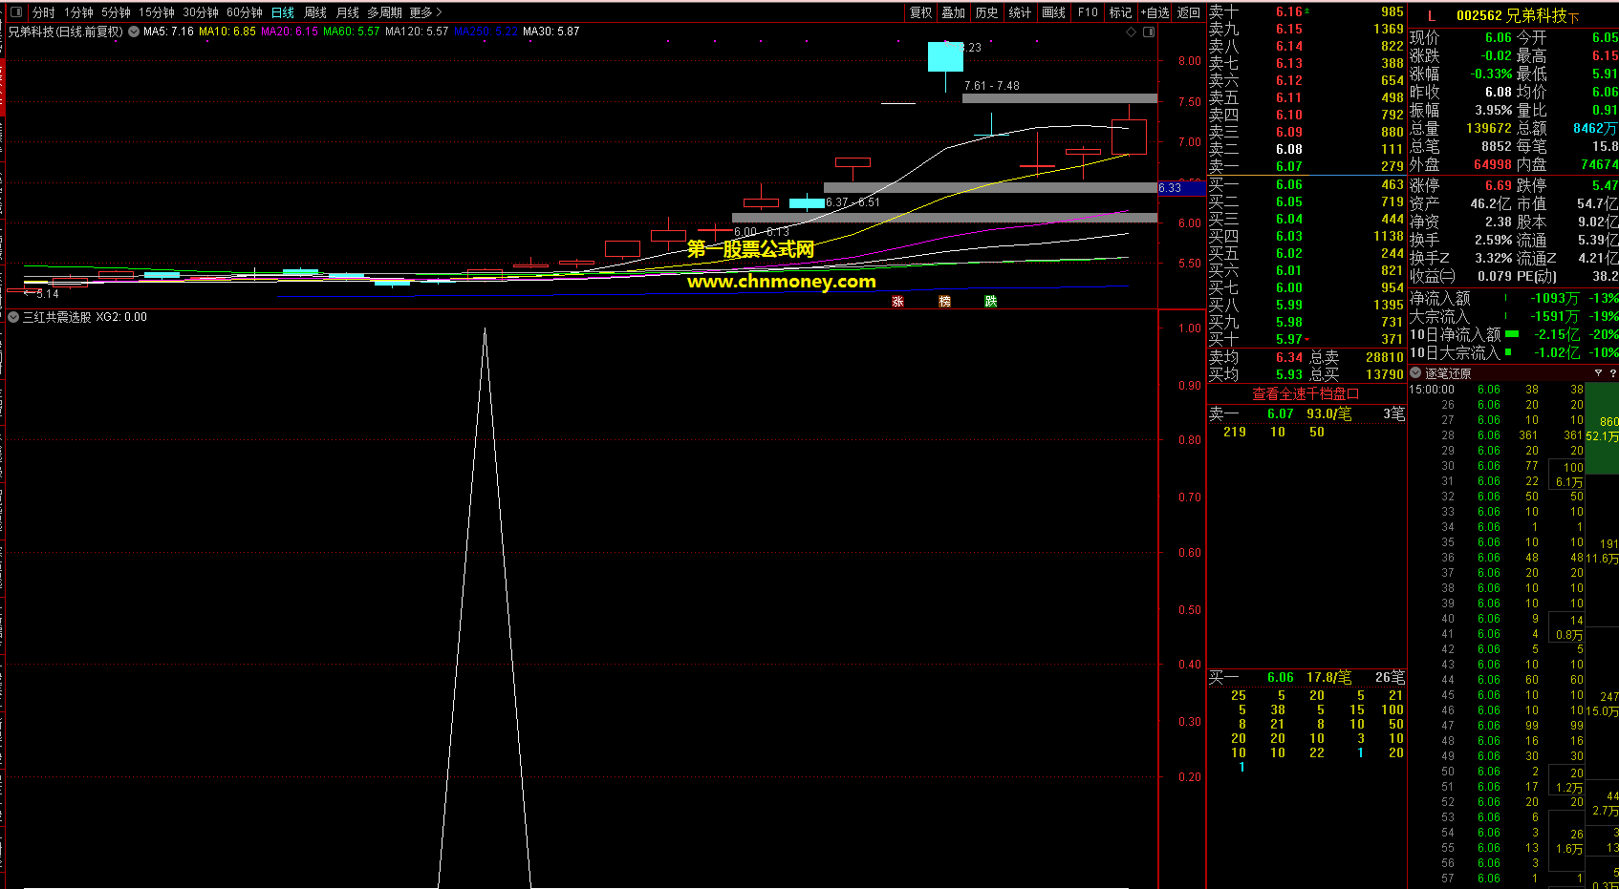Viewport: 1619px width, 889px height.
Task: Expand the 逐笔还原 panel dropdown
Action: click(x=1415, y=373)
